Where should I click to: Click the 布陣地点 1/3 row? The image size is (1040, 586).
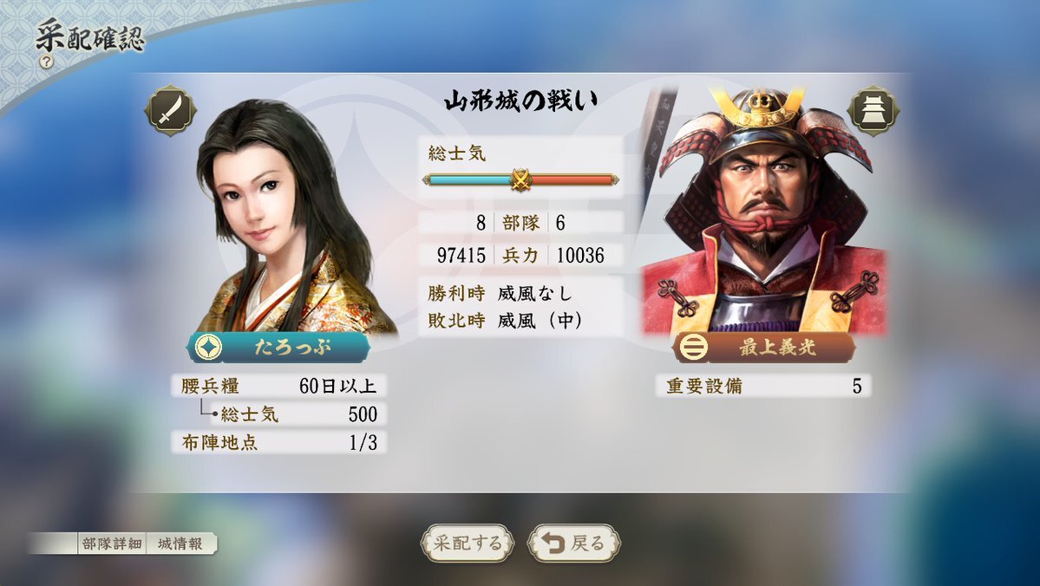[x=278, y=442]
